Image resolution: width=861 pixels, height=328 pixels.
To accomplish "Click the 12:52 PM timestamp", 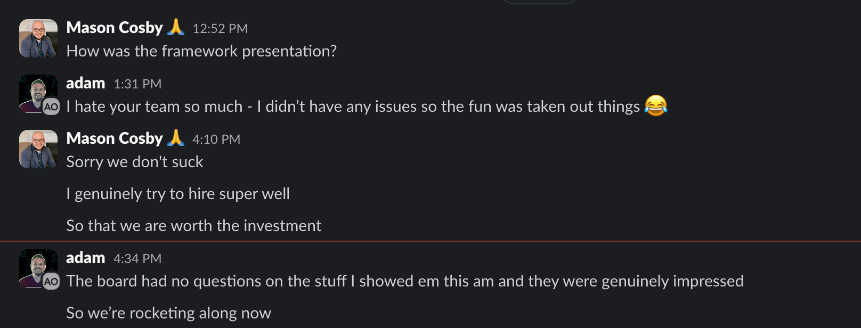I will (221, 28).
